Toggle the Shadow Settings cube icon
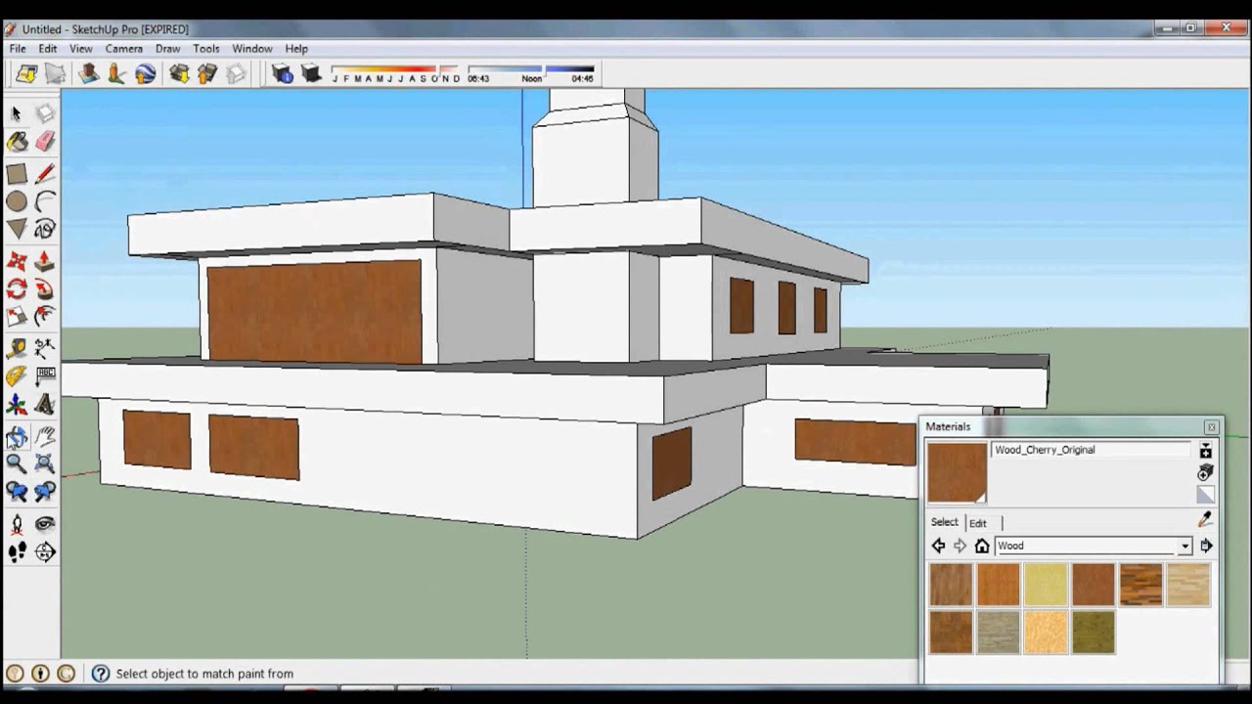 (x=283, y=74)
